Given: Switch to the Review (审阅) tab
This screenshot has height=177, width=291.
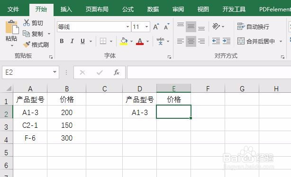Looking at the screenshot, I should [x=178, y=9].
